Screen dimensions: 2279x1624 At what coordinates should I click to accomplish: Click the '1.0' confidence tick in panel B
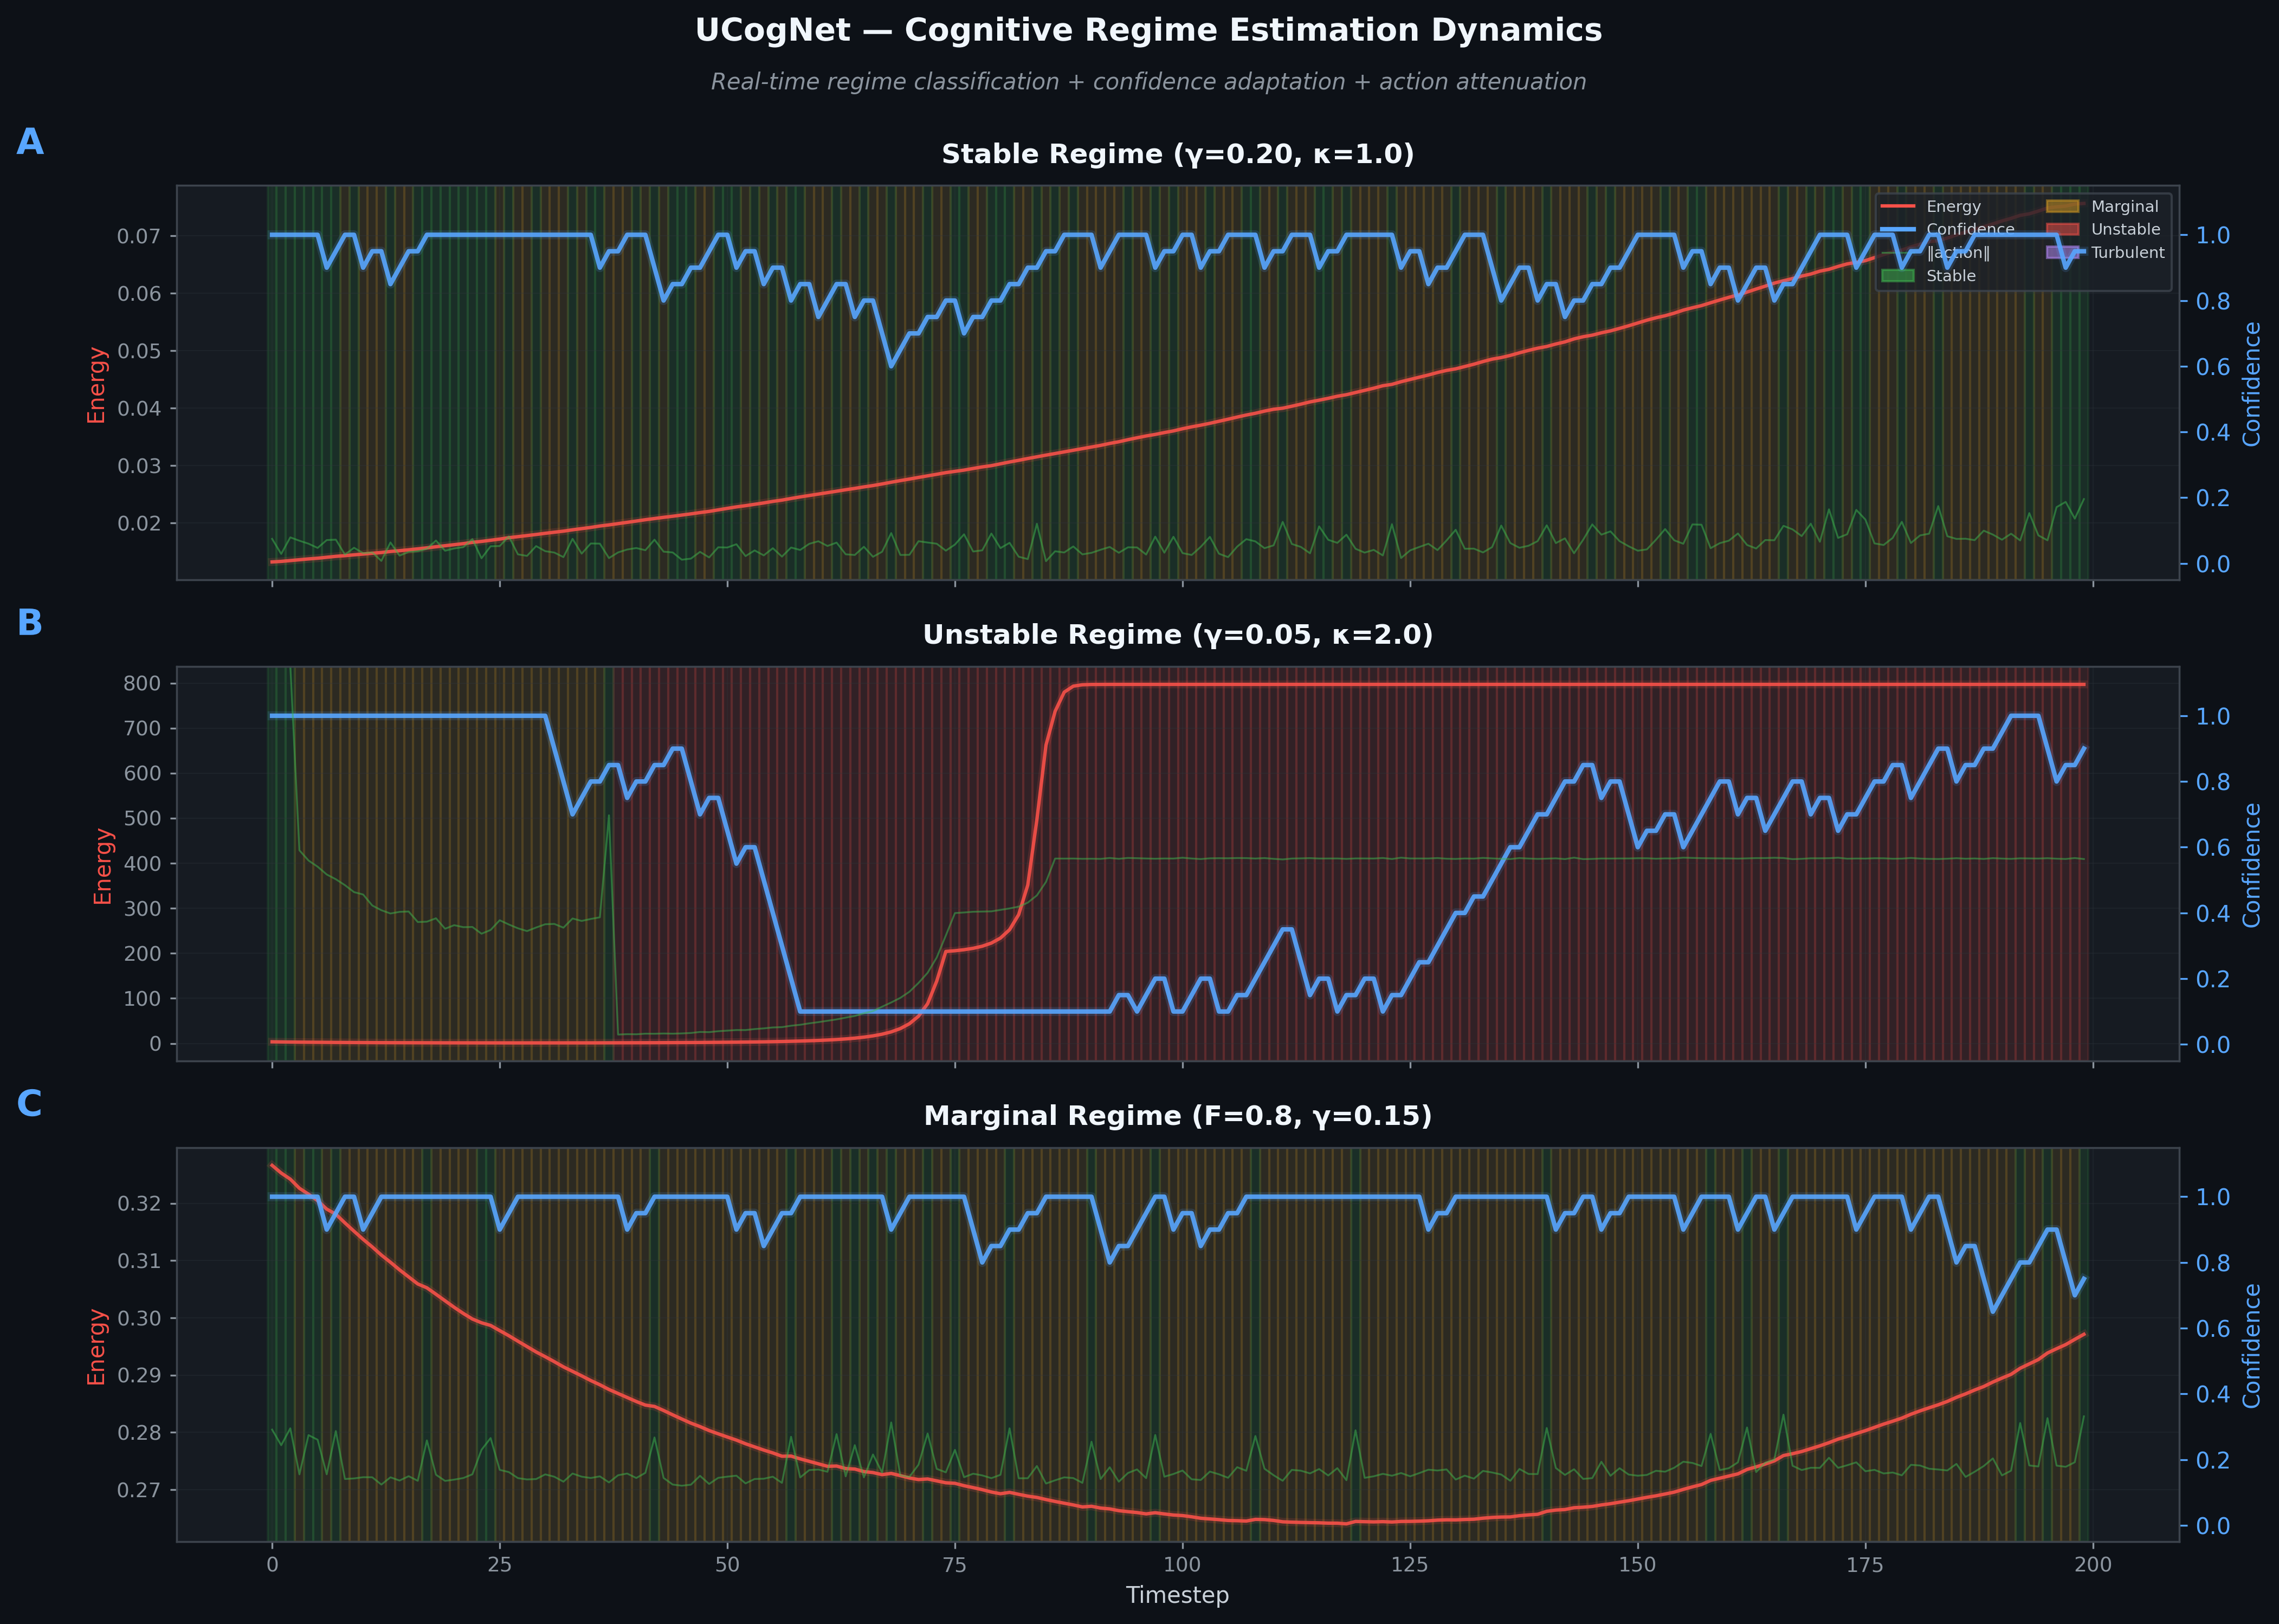[2213, 716]
